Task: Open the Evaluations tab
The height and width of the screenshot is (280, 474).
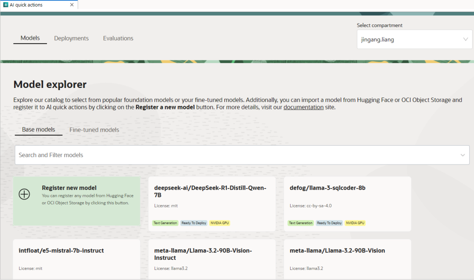Action: click(118, 38)
